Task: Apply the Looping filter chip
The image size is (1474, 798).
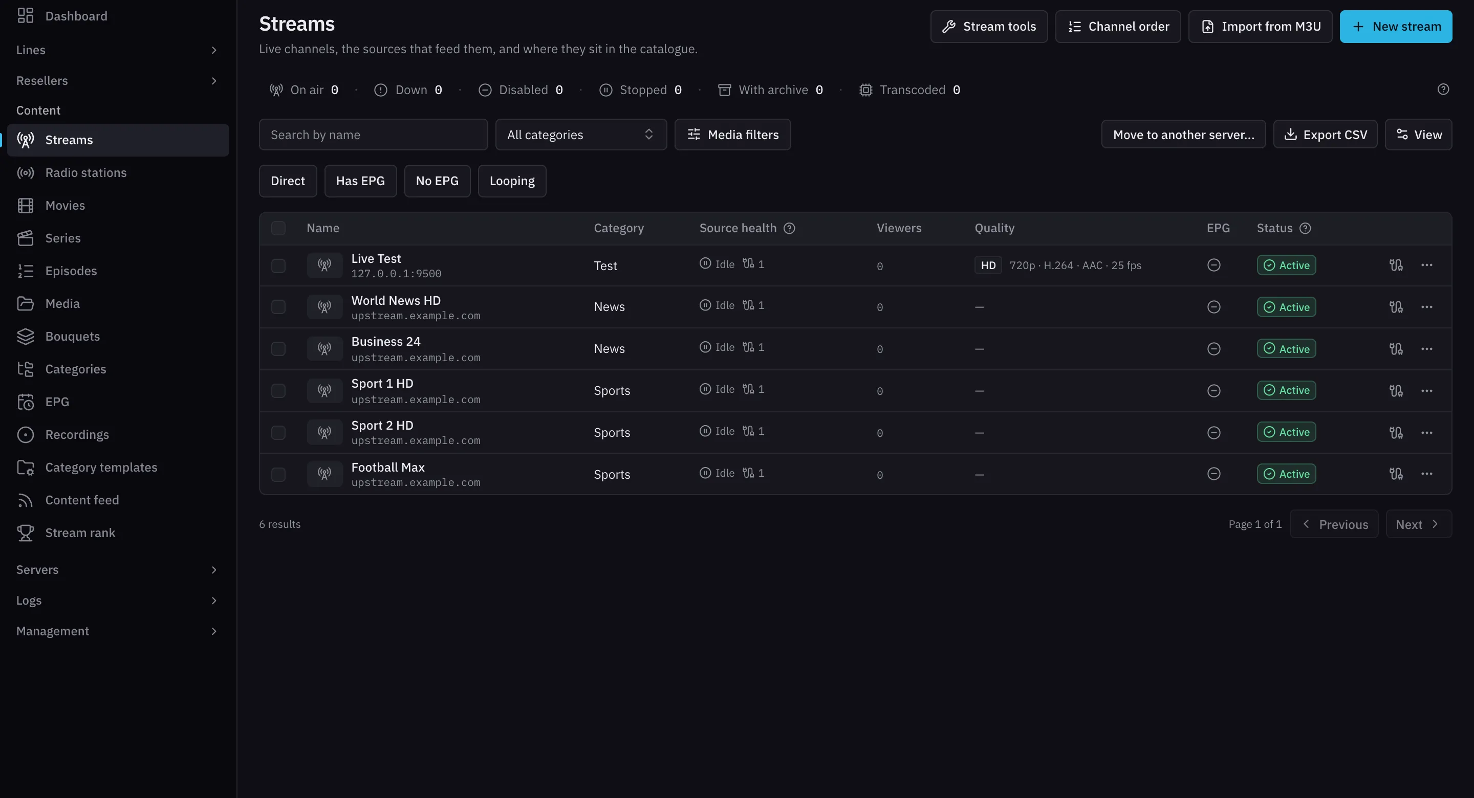Action: [512, 181]
